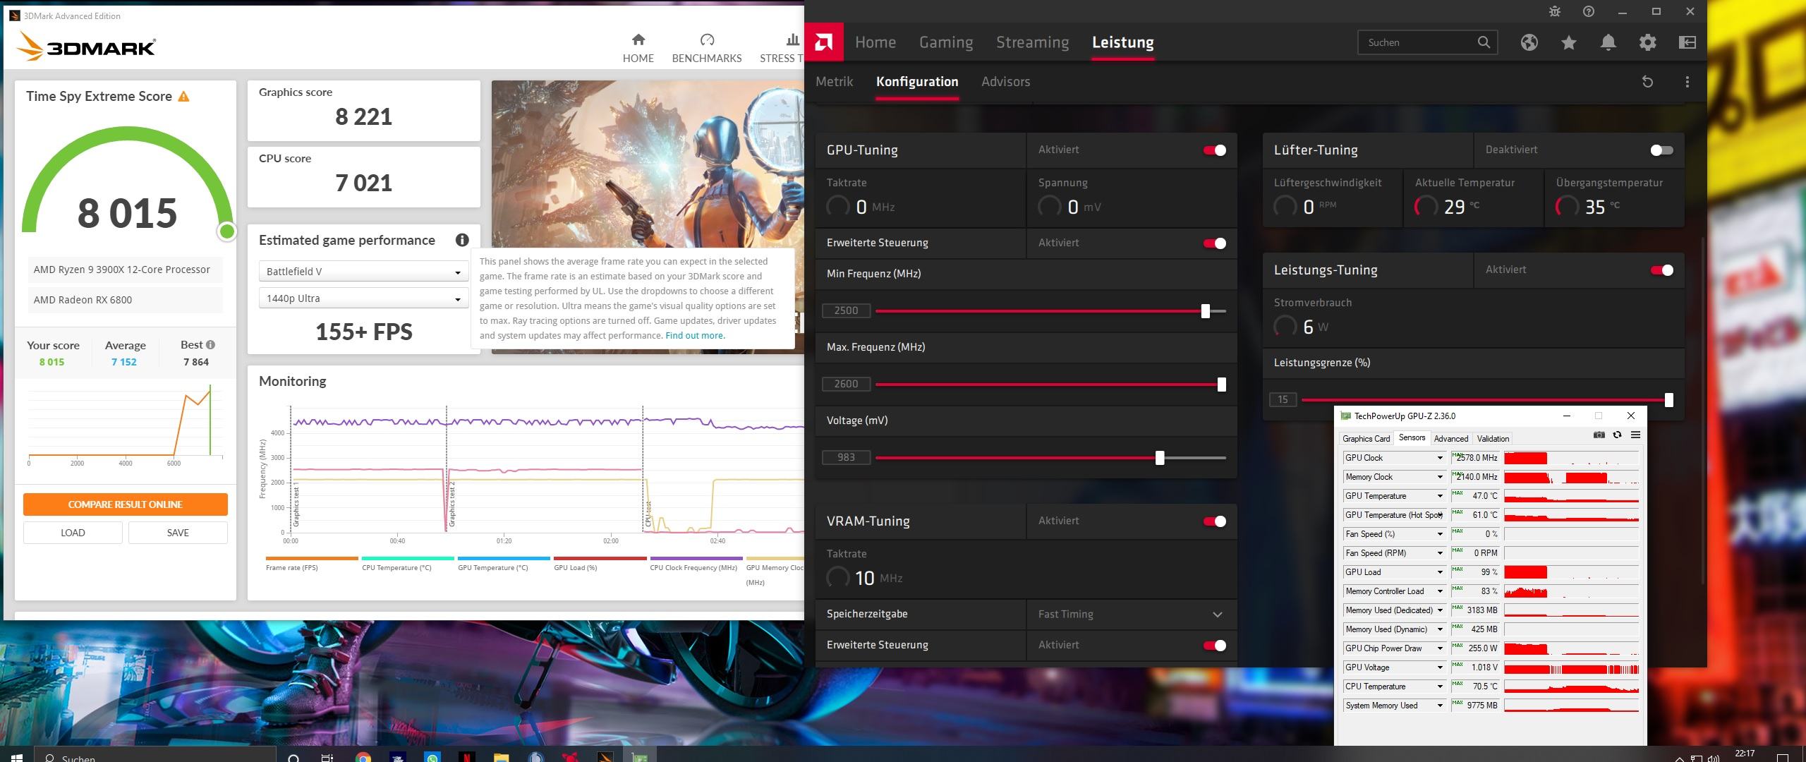
Task: Open 3DMark Home via the house icon
Action: pyautogui.click(x=638, y=40)
